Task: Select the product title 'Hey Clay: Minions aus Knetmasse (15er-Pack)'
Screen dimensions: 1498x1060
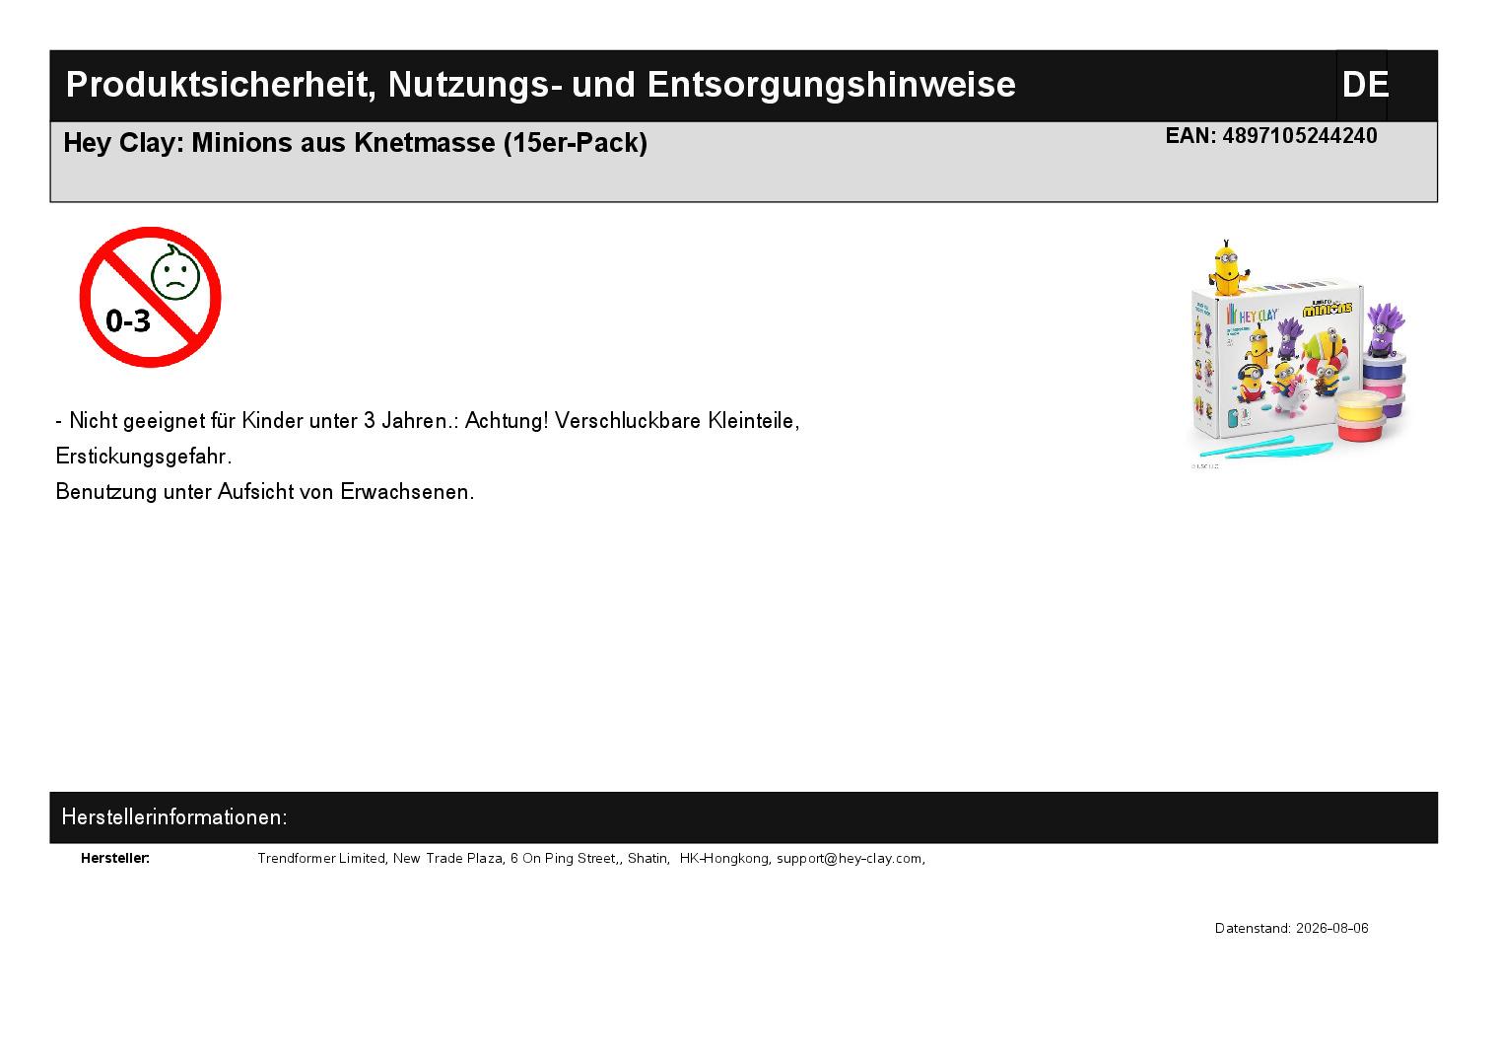Action: [x=355, y=143]
